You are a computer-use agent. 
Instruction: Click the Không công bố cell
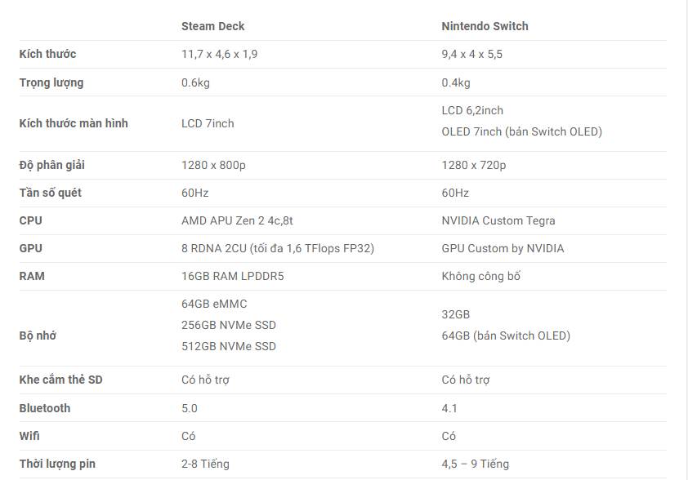(480, 276)
